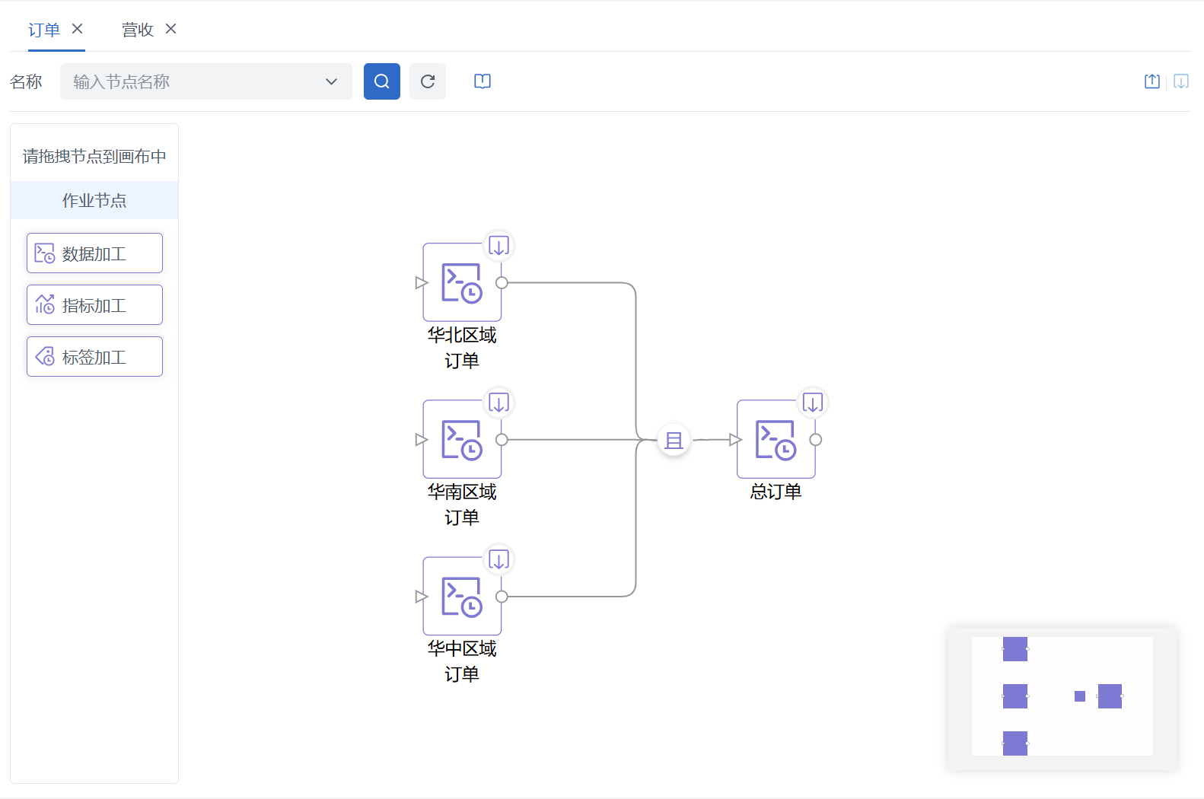Click download badge on 总订单 node
Viewport: 1204px width, 799px height.
point(812,403)
